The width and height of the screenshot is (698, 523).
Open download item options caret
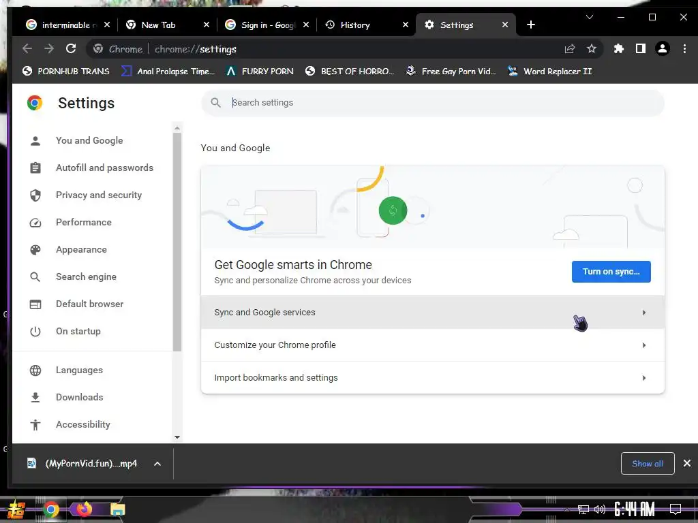[x=157, y=464]
